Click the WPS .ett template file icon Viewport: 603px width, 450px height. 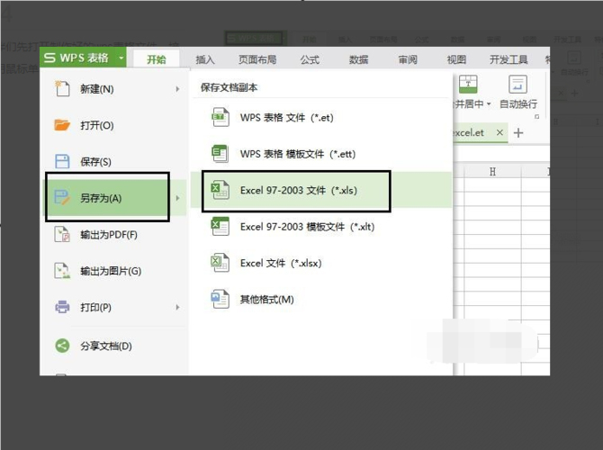pos(220,154)
